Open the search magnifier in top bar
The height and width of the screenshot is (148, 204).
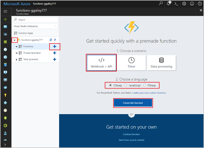161,3
